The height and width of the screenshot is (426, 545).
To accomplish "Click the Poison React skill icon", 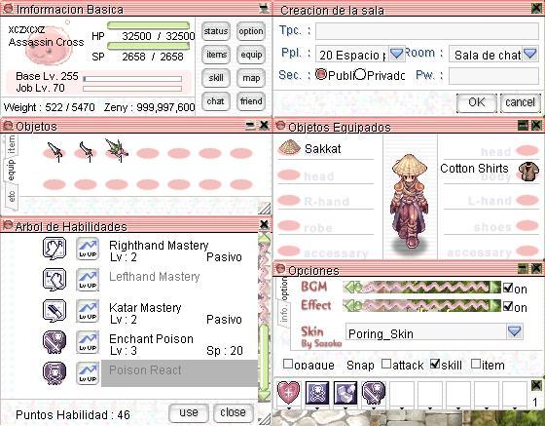I will pos(54,373).
